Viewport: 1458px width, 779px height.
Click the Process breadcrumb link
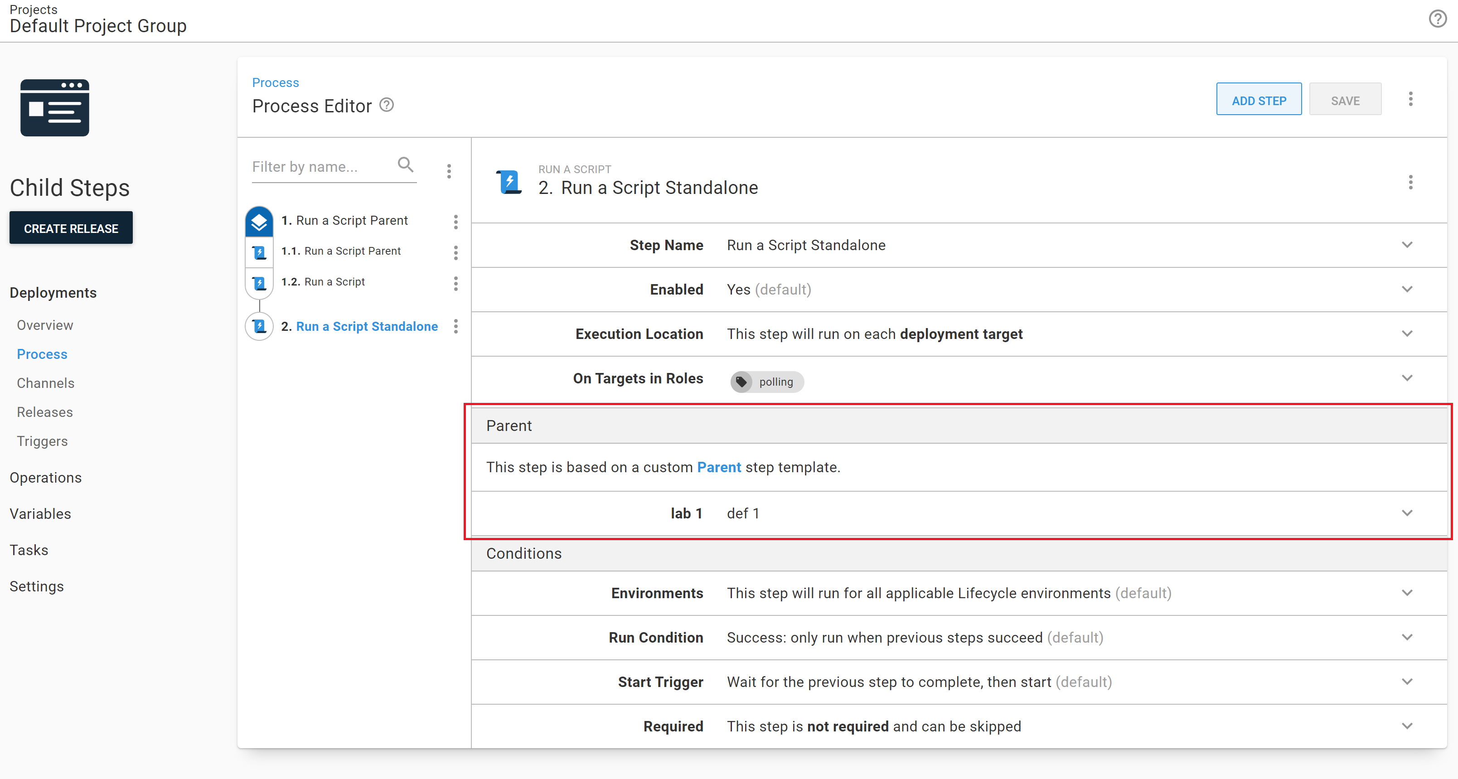click(x=275, y=82)
